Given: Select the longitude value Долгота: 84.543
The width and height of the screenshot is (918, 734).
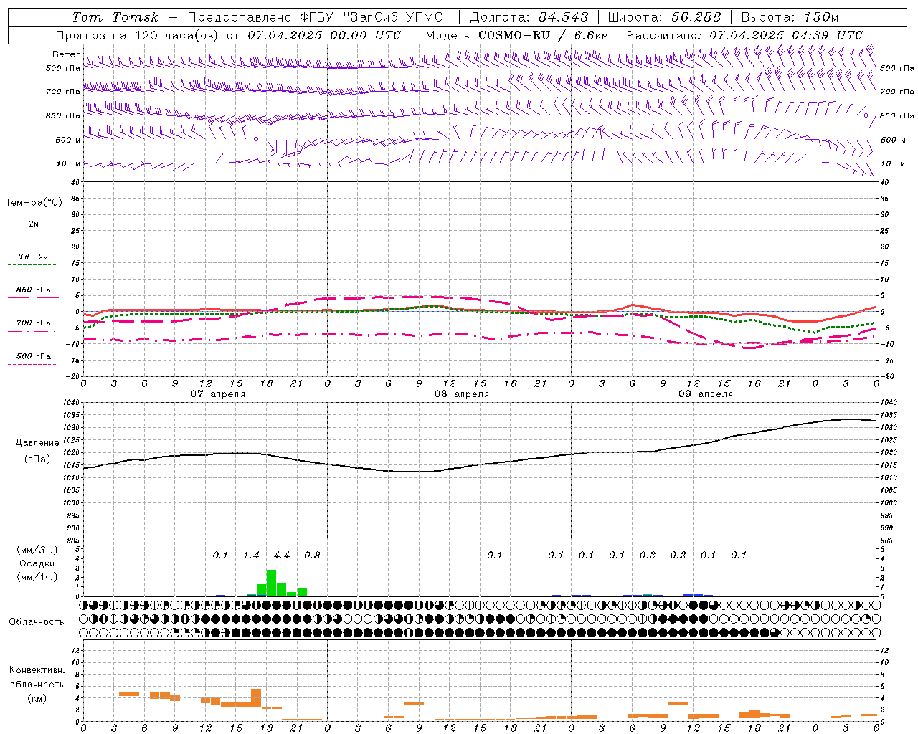Looking at the screenshot, I should (529, 17).
